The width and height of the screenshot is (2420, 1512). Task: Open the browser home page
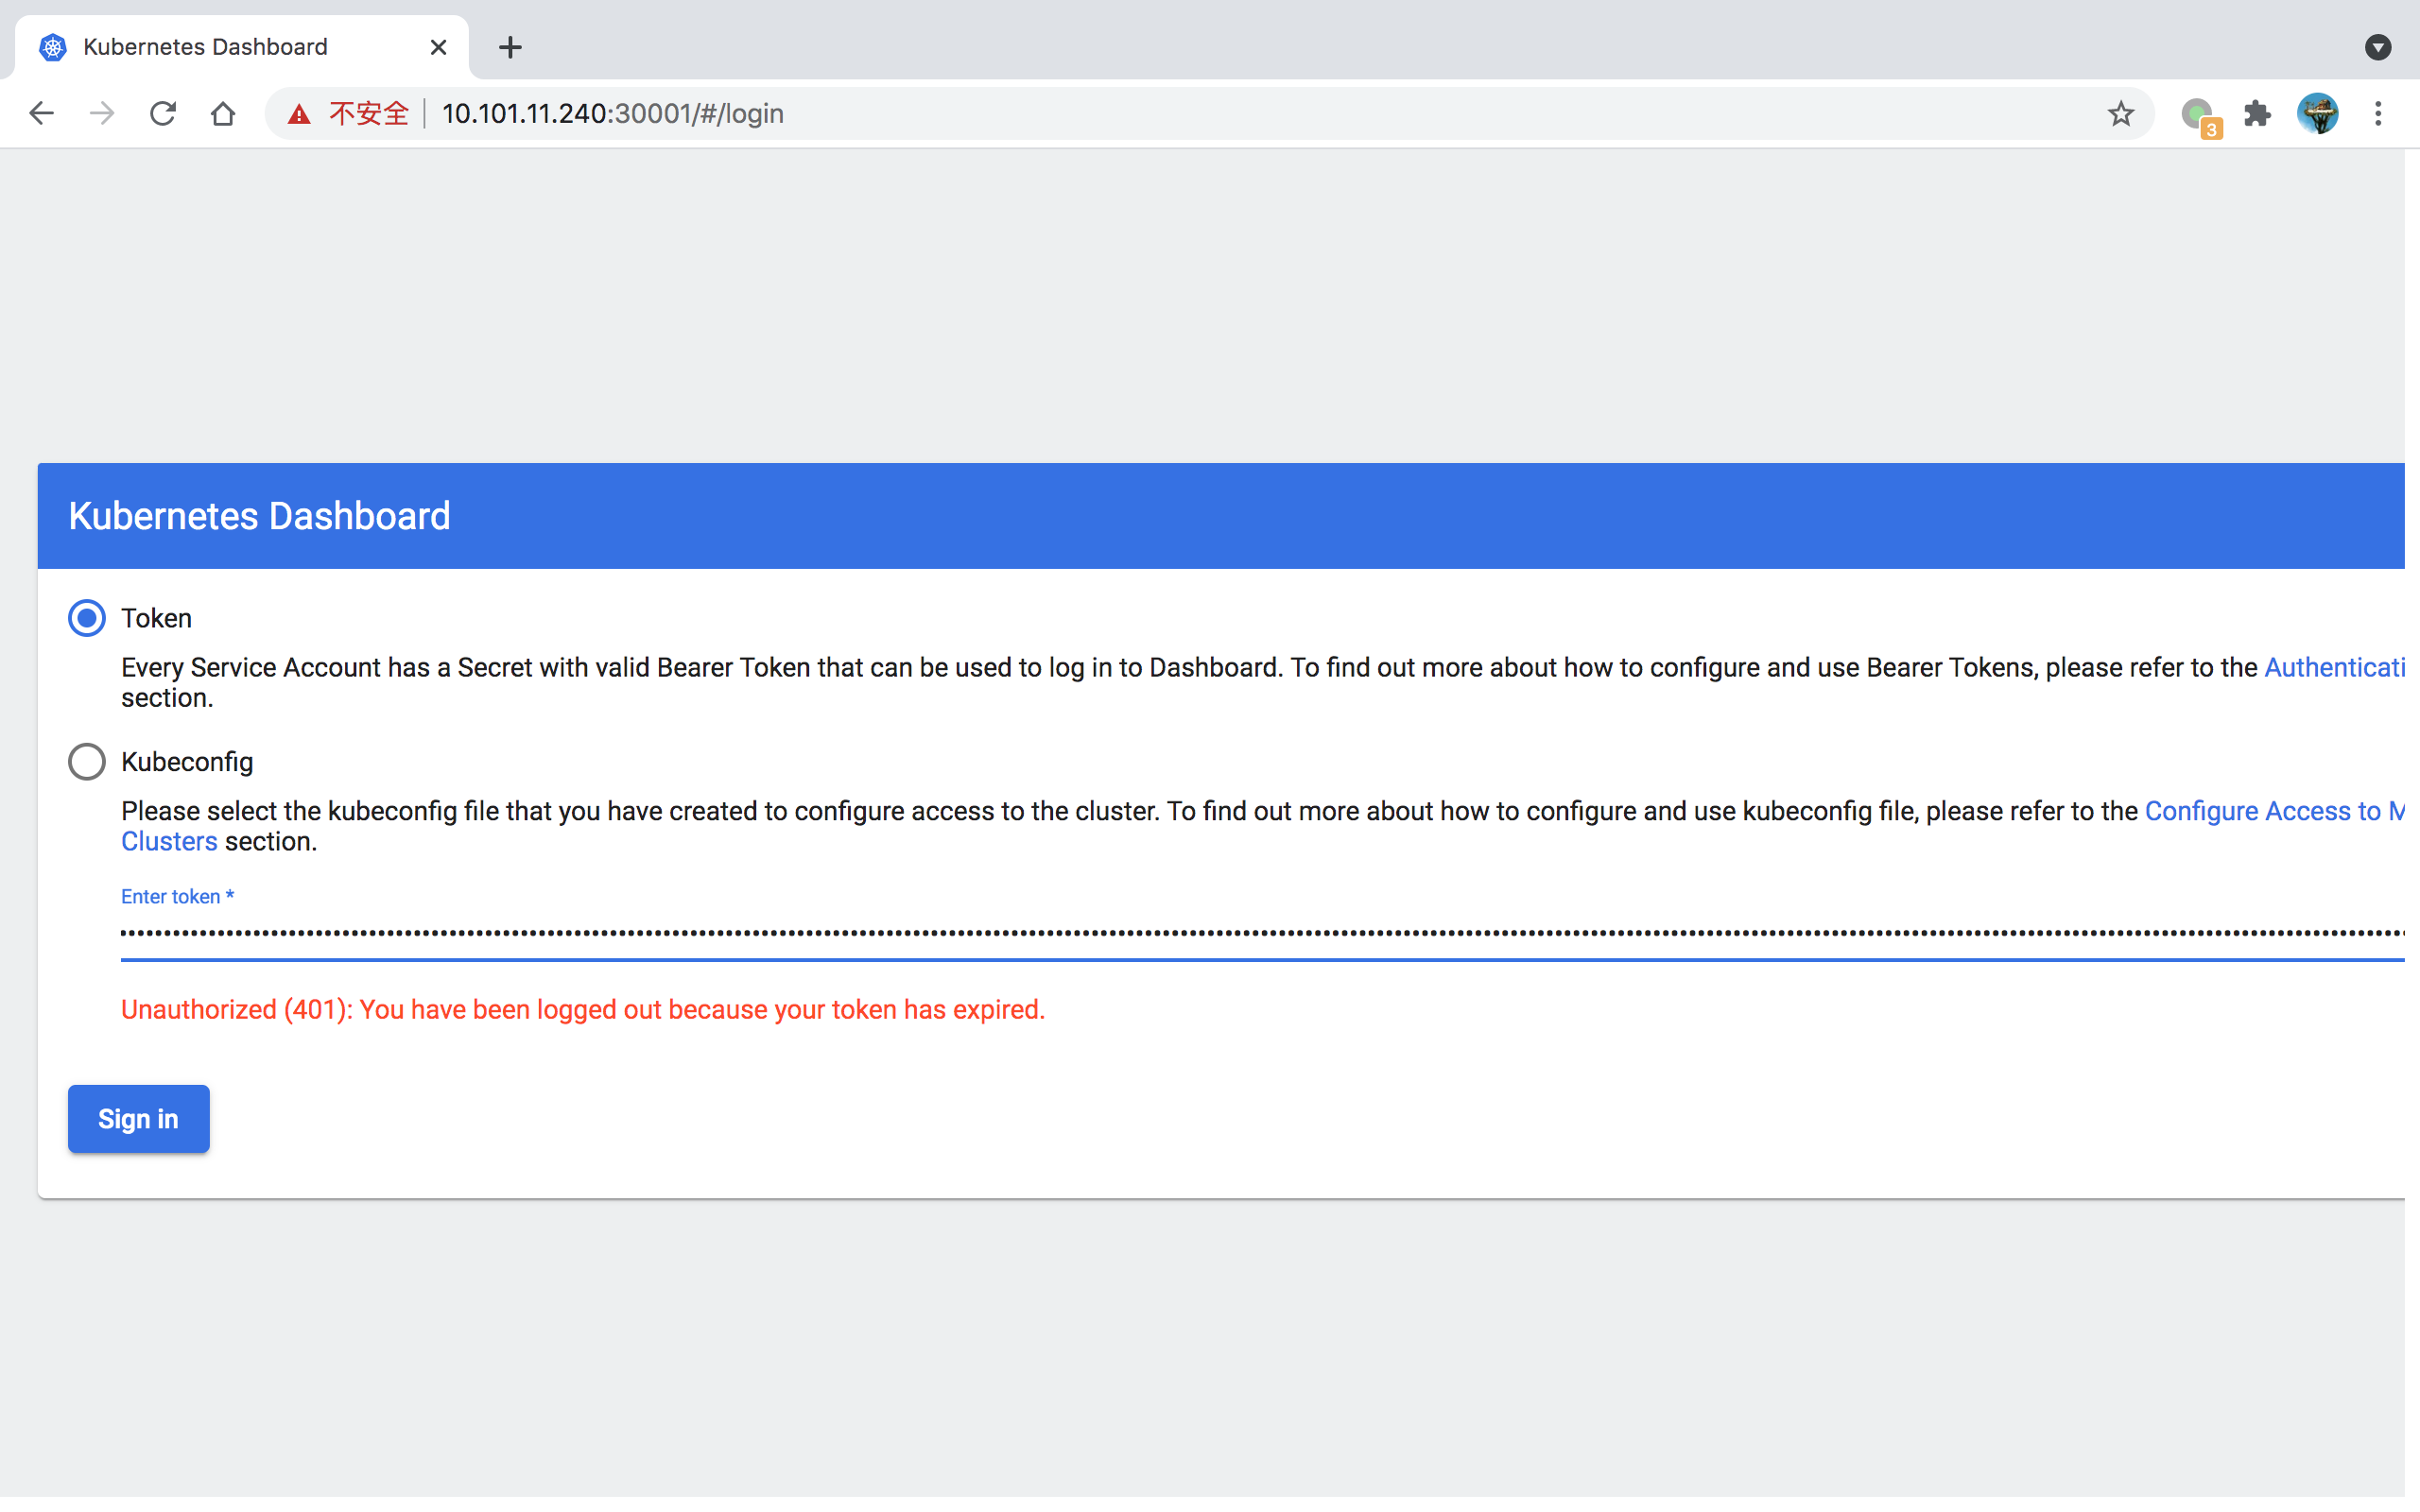click(223, 114)
